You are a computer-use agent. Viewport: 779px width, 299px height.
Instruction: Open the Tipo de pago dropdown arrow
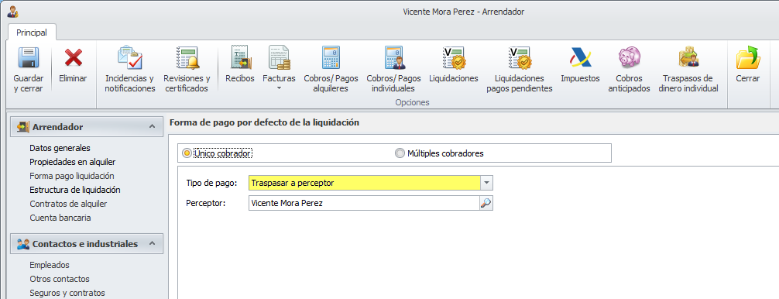click(x=487, y=184)
